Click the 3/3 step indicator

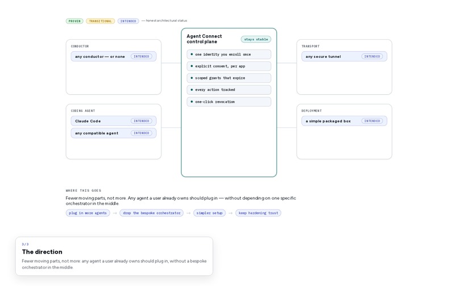coord(25,244)
